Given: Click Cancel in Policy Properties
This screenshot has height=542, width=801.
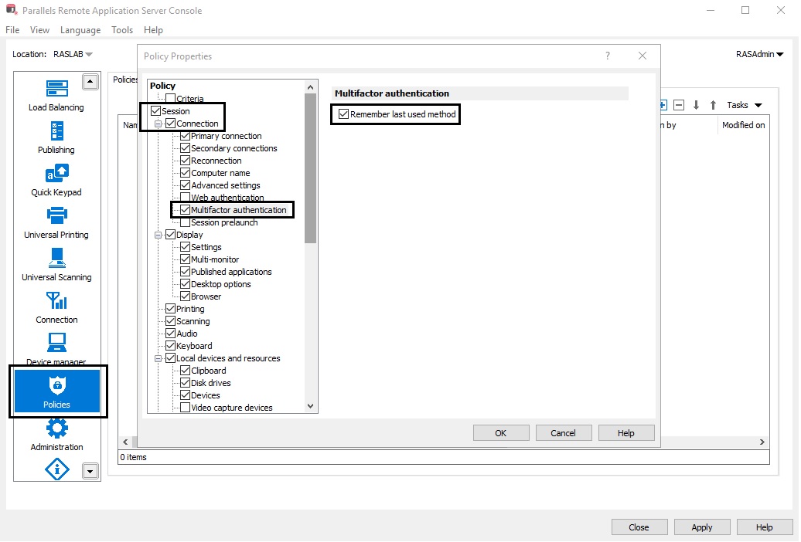Looking at the screenshot, I should [x=563, y=433].
